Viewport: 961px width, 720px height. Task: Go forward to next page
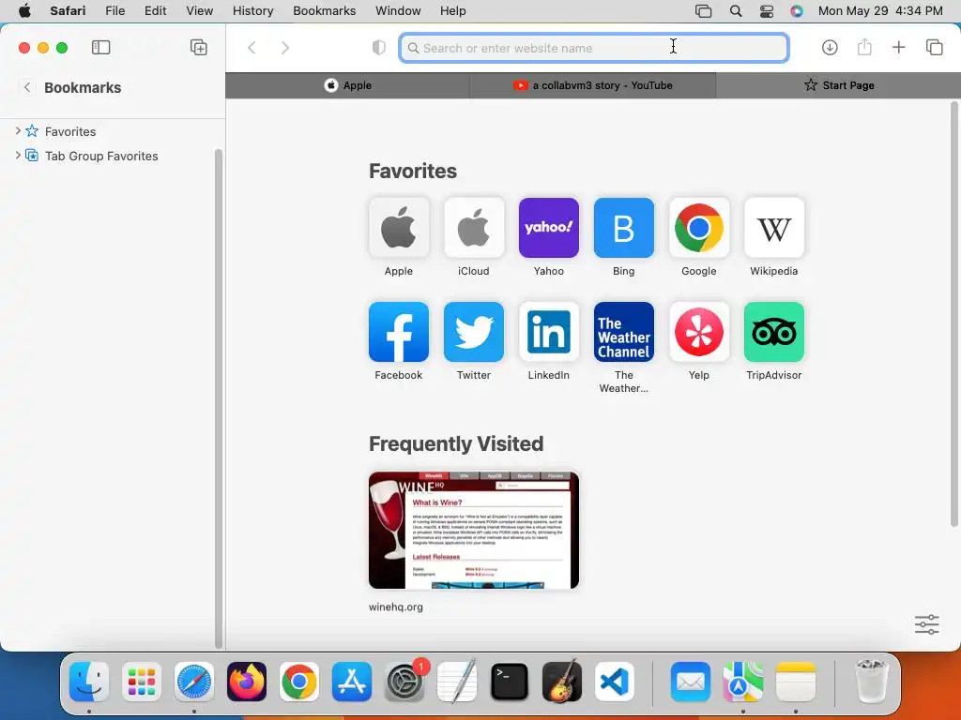pyautogui.click(x=285, y=48)
